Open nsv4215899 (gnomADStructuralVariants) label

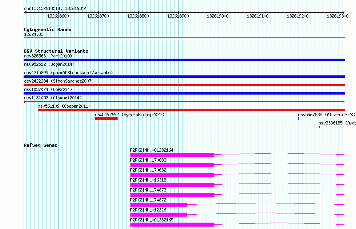click(x=68, y=73)
